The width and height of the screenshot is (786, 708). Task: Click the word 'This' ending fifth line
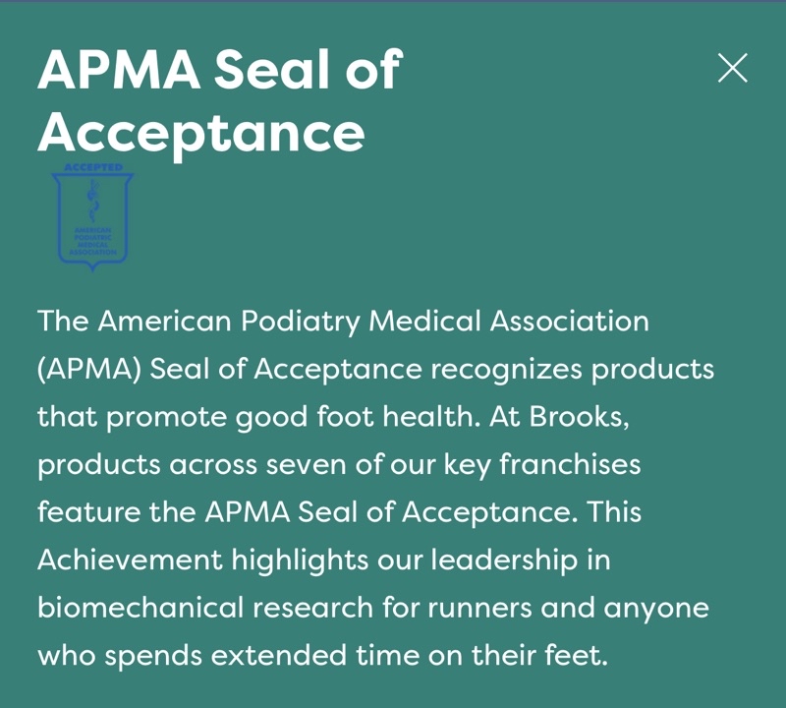coord(614,511)
